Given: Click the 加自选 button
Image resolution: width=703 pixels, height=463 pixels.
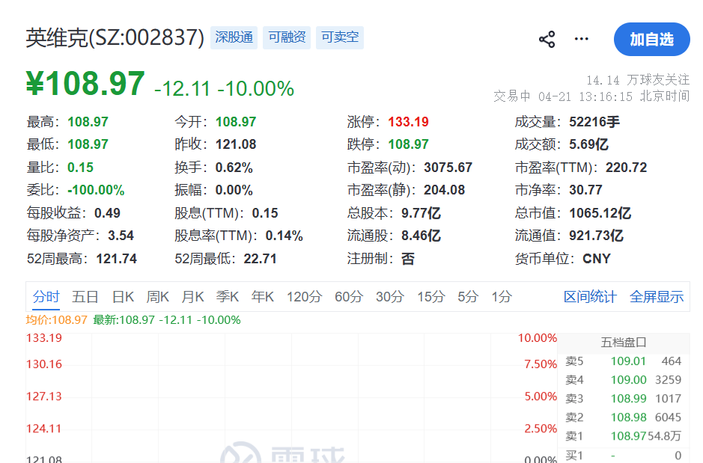Looking at the screenshot, I should point(651,40).
